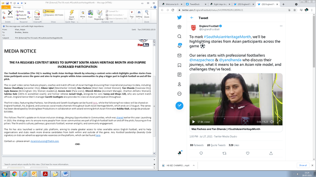Screen dimensions: 316x177
Task: Open Twitter Lists icon
Action: coord(179,75)
